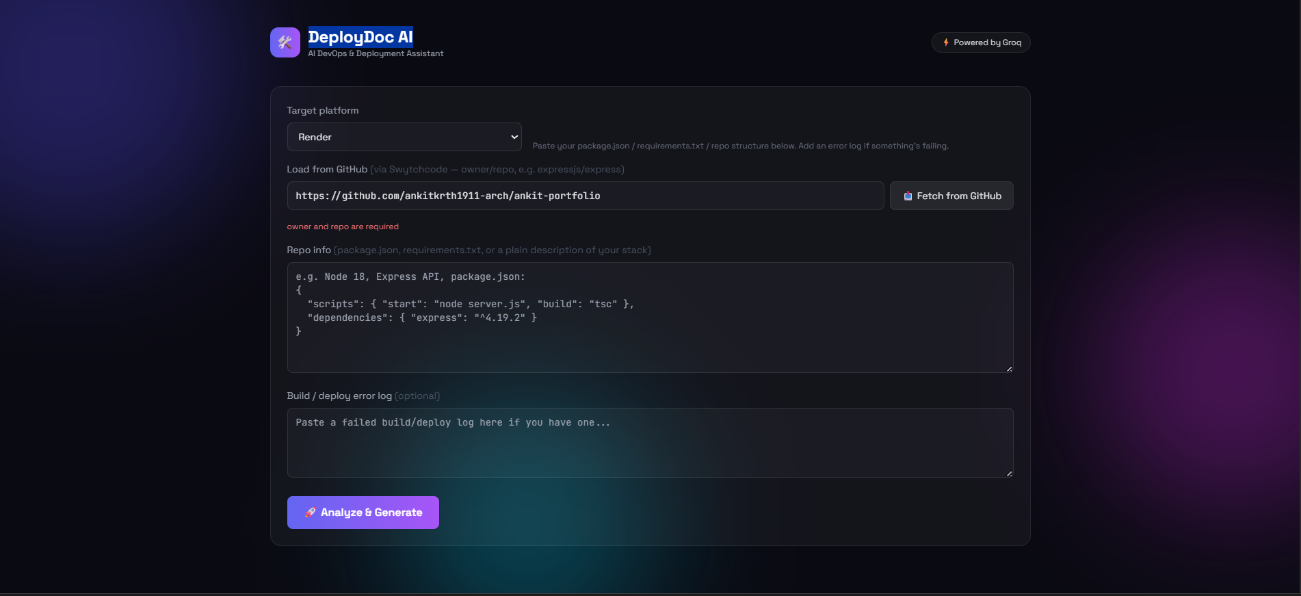Focus the GitHub repository URL input field

tap(586, 196)
